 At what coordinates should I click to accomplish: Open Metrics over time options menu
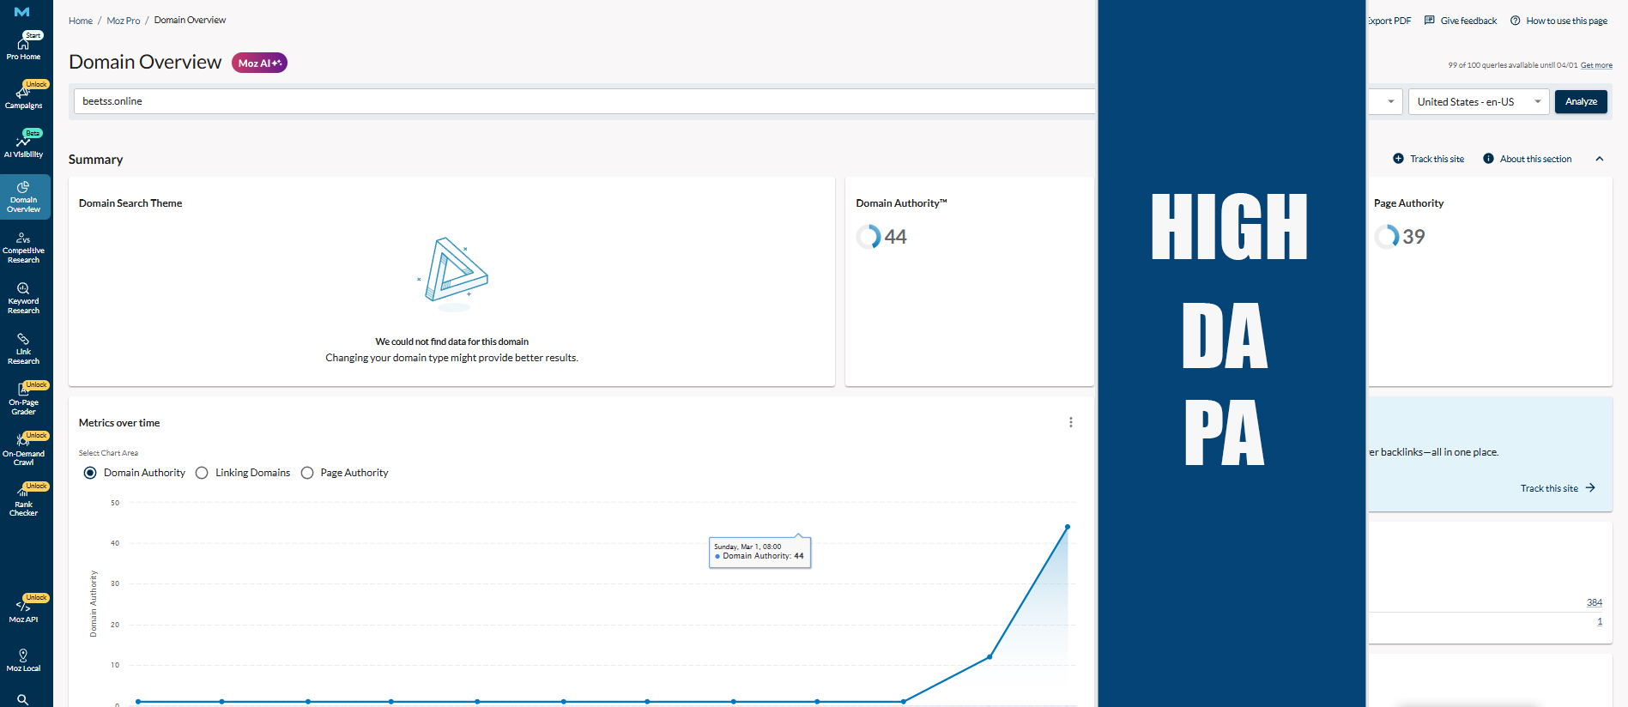click(x=1070, y=422)
